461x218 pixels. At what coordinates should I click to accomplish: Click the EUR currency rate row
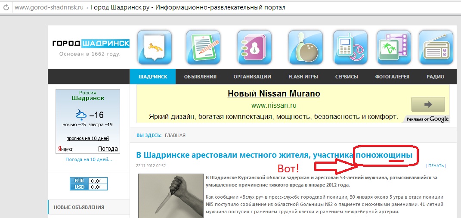(89, 181)
